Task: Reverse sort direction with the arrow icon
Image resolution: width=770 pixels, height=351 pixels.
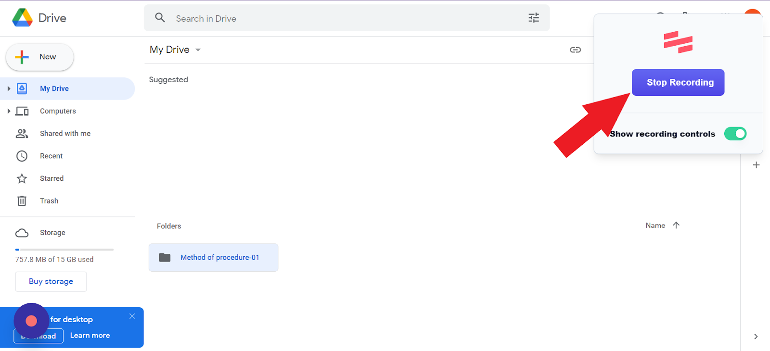Action: [676, 225]
